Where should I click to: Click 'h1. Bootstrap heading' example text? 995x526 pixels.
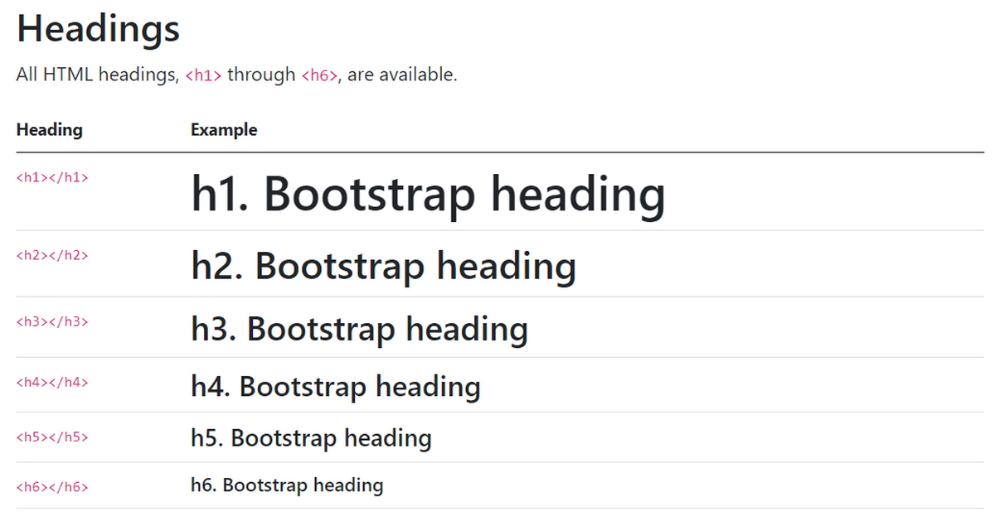pos(428,195)
